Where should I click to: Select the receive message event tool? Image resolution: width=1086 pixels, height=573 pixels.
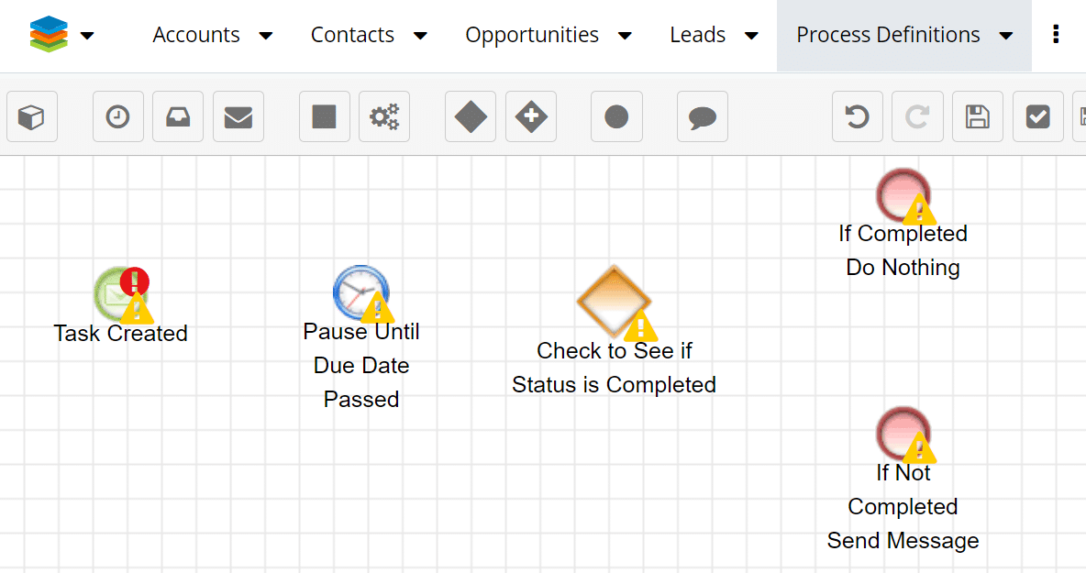point(177,116)
